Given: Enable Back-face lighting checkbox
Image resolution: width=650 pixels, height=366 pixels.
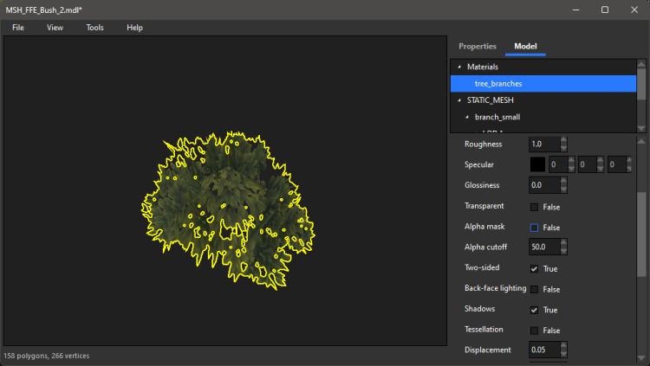Looking at the screenshot, I should (535, 289).
